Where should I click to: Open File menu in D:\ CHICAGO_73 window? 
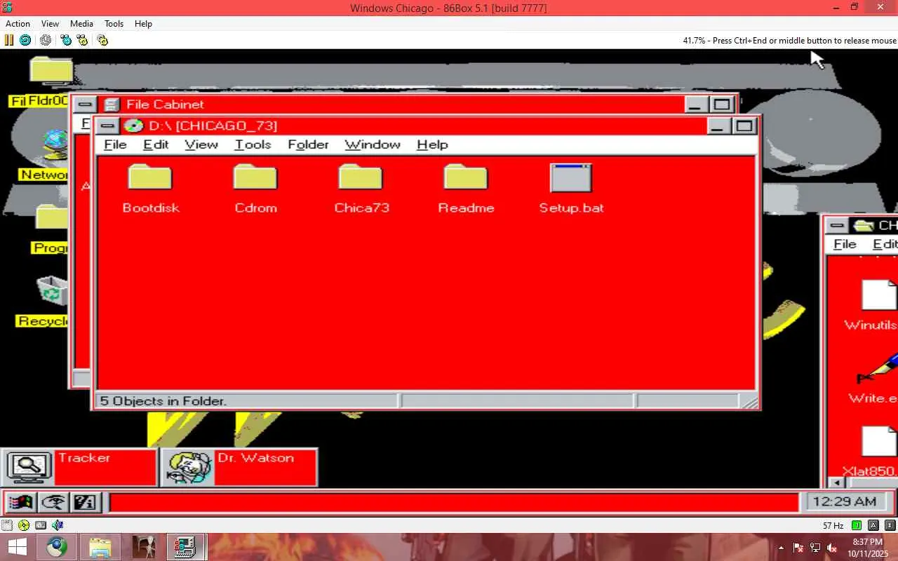[x=115, y=144]
